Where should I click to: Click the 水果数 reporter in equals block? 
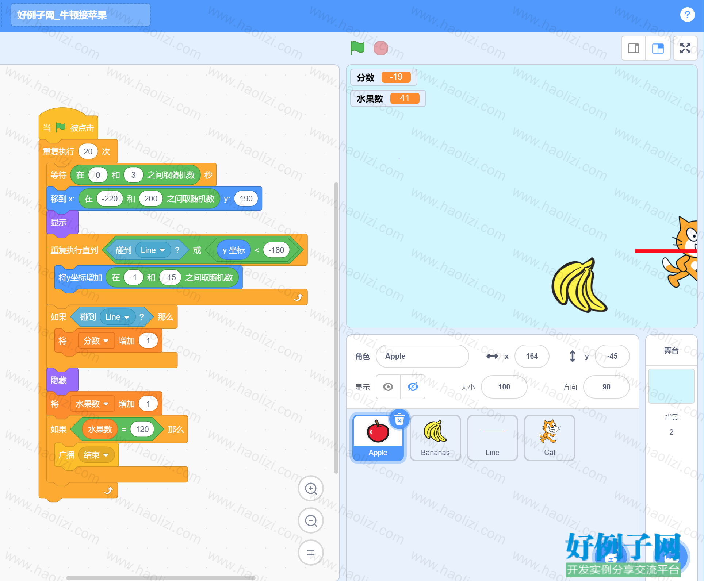tap(100, 429)
